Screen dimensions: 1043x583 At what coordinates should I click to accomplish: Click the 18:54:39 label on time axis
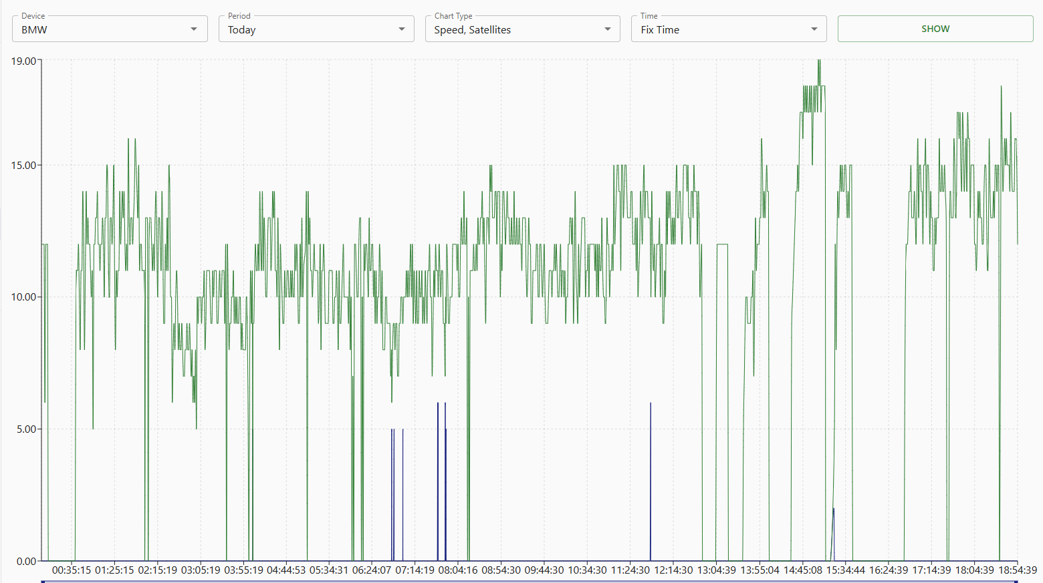tap(1018, 570)
